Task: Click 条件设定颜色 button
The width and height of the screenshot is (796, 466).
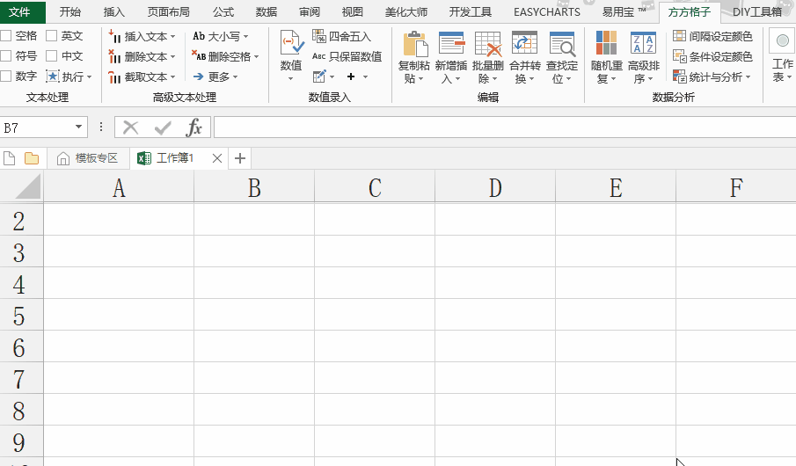Action: [x=712, y=56]
